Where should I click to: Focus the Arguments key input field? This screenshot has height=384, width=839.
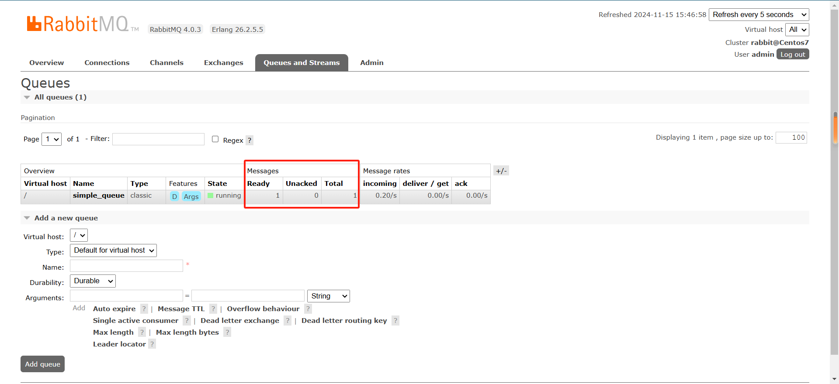coord(126,296)
